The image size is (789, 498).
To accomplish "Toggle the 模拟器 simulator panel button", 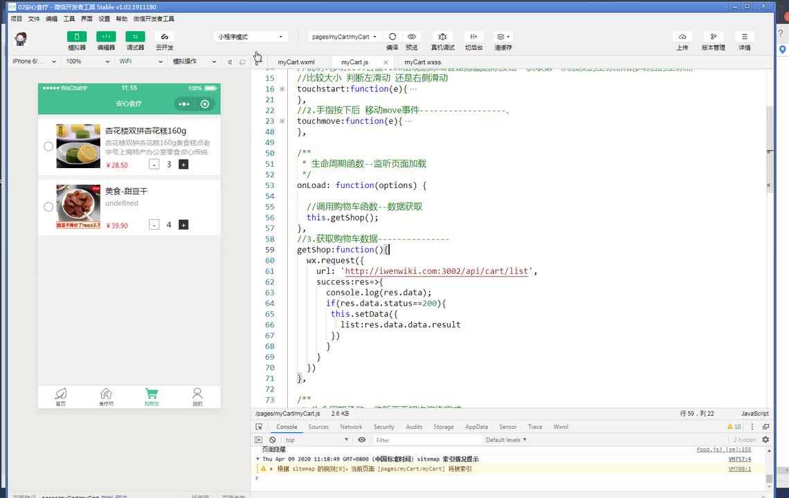I will (77, 37).
